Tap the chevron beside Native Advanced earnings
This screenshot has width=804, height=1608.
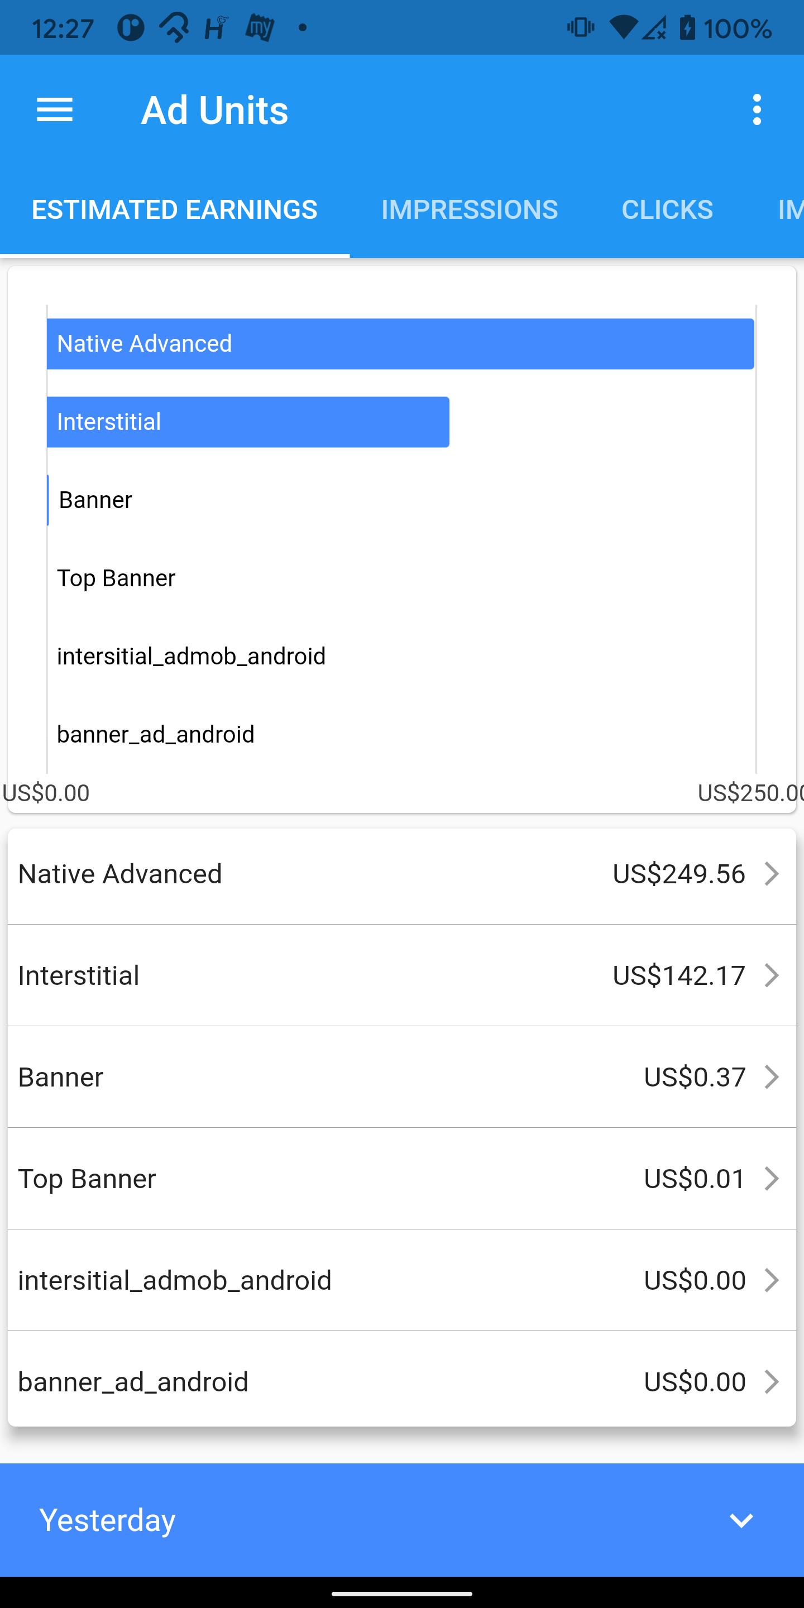click(772, 873)
